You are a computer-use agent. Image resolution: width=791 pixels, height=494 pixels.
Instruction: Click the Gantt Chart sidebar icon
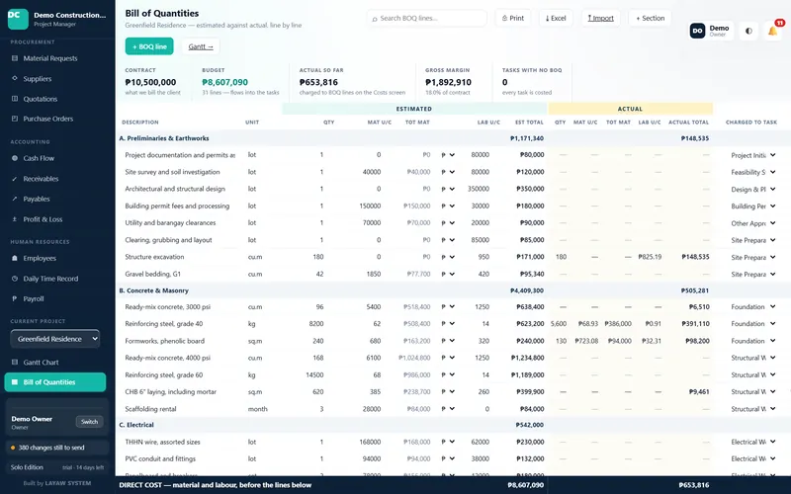point(15,362)
